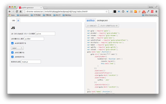This screenshot has height=104, width=166.
Task: Open the タブを固定 bookmarks folder
Action: (x=36, y=15)
